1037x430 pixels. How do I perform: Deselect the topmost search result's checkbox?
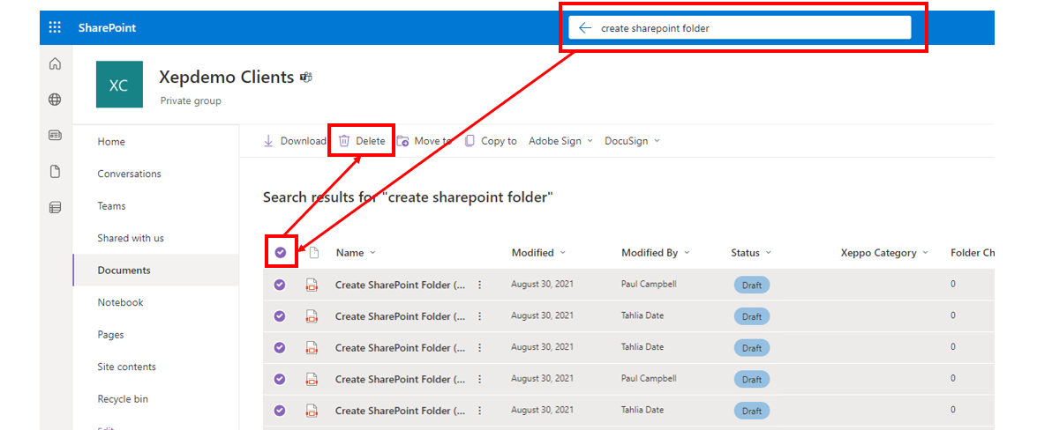pos(280,285)
